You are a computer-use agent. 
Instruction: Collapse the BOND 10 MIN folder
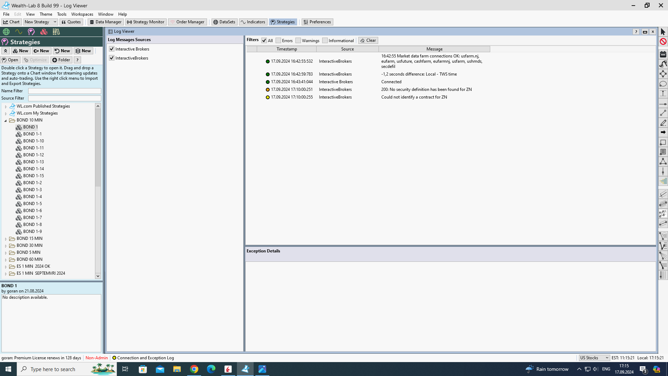click(x=6, y=120)
